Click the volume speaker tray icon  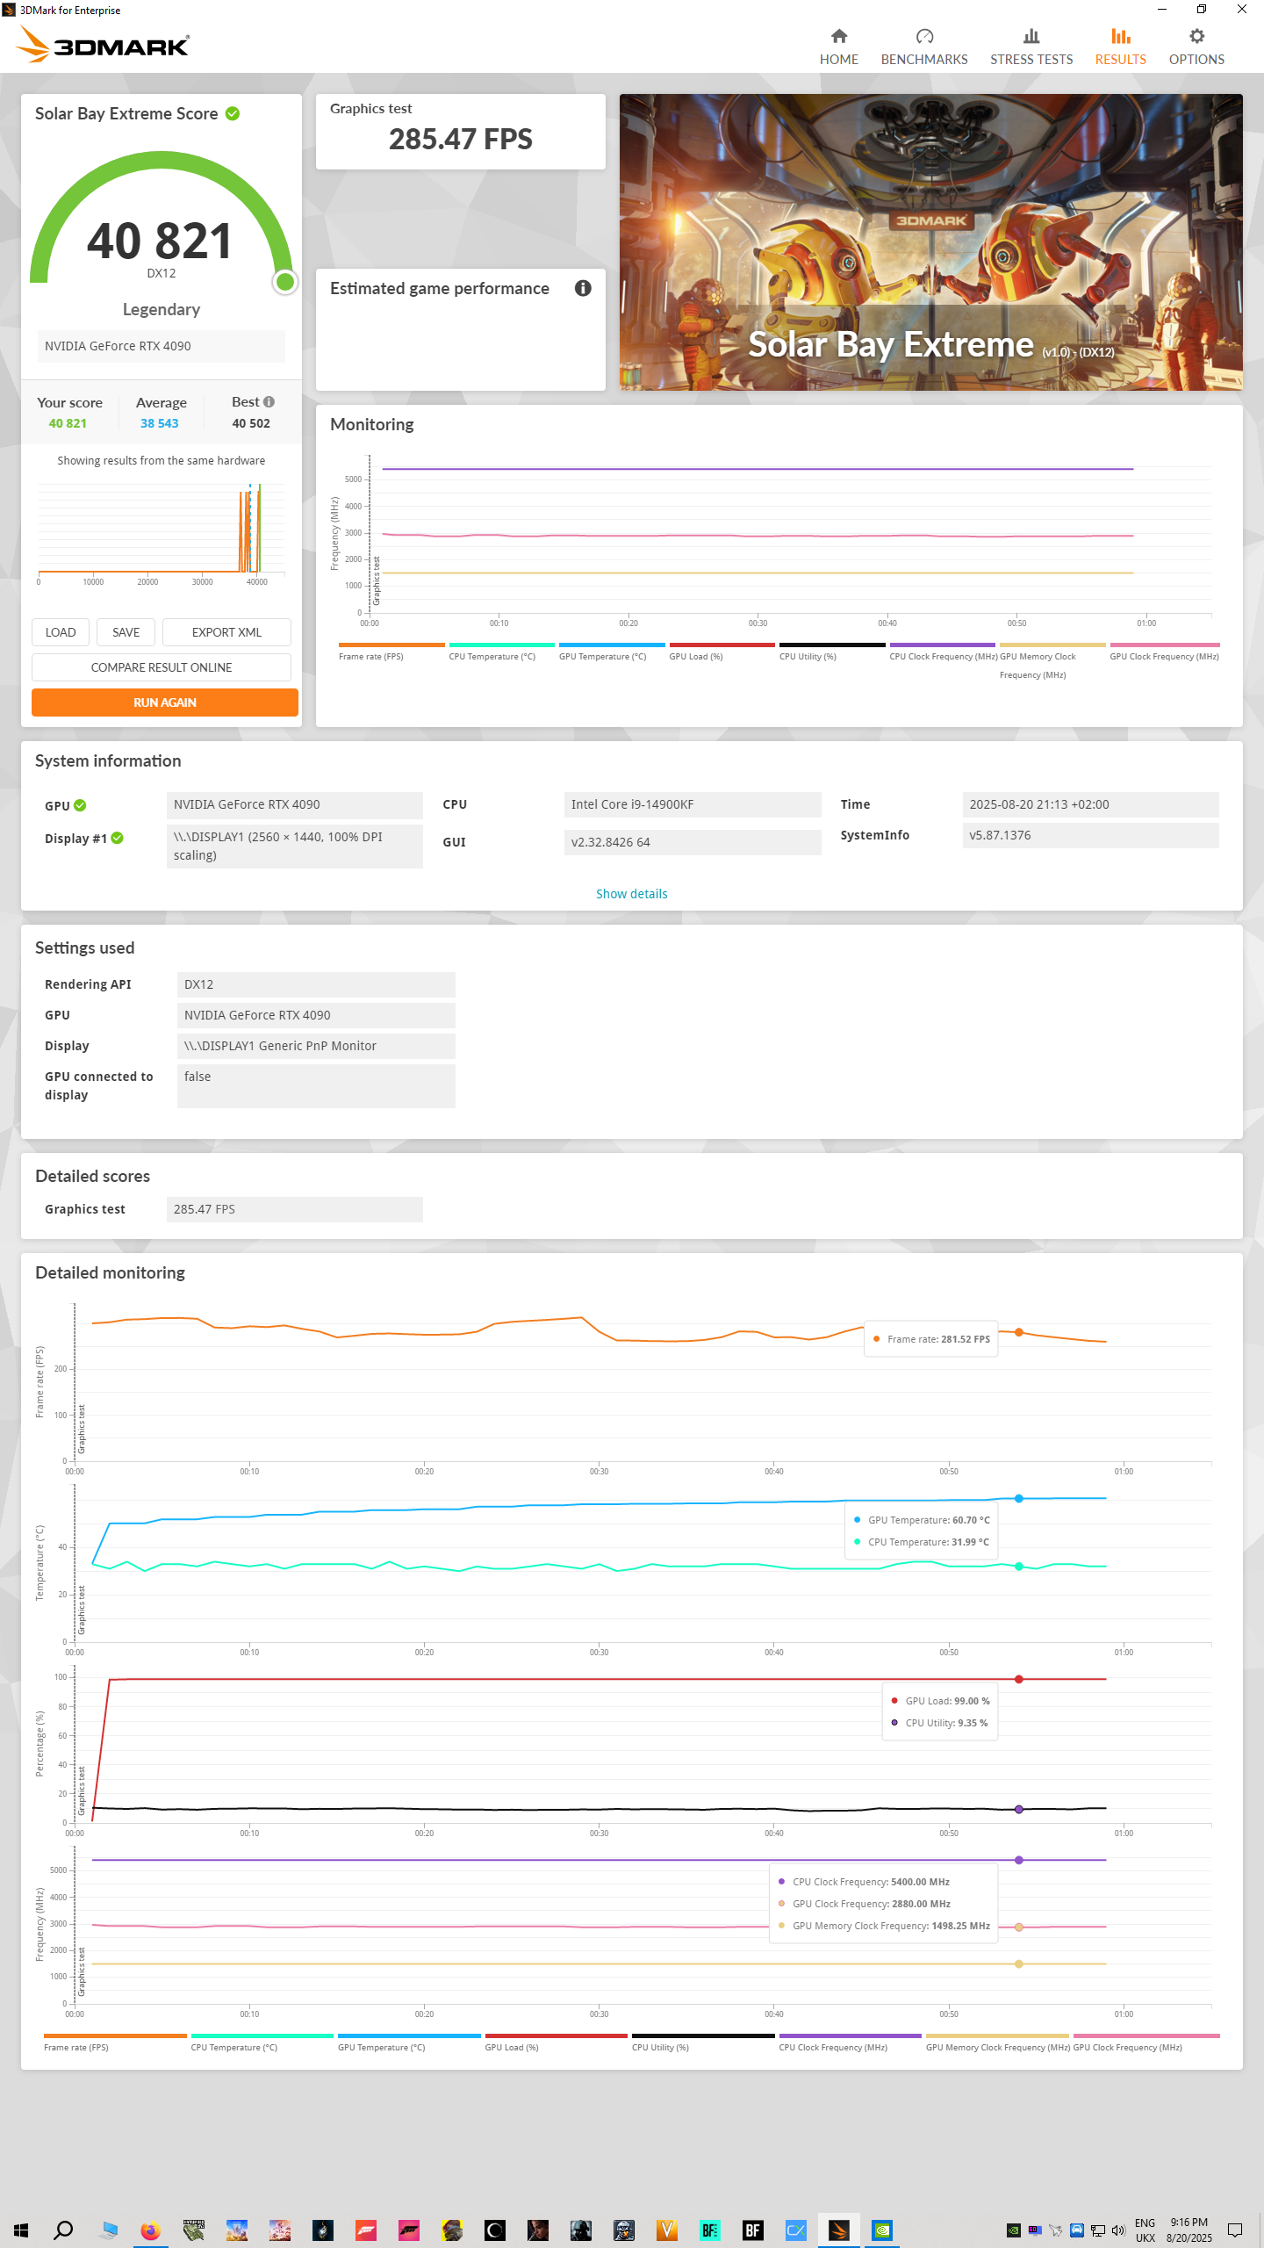click(1117, 2230)
